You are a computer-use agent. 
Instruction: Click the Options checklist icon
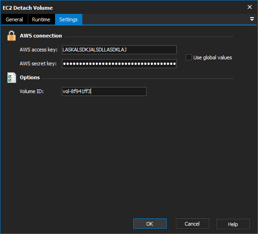click(x=12, y=77)
